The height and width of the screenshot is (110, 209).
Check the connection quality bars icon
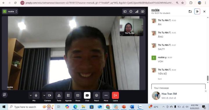click(x=137, y=12)
